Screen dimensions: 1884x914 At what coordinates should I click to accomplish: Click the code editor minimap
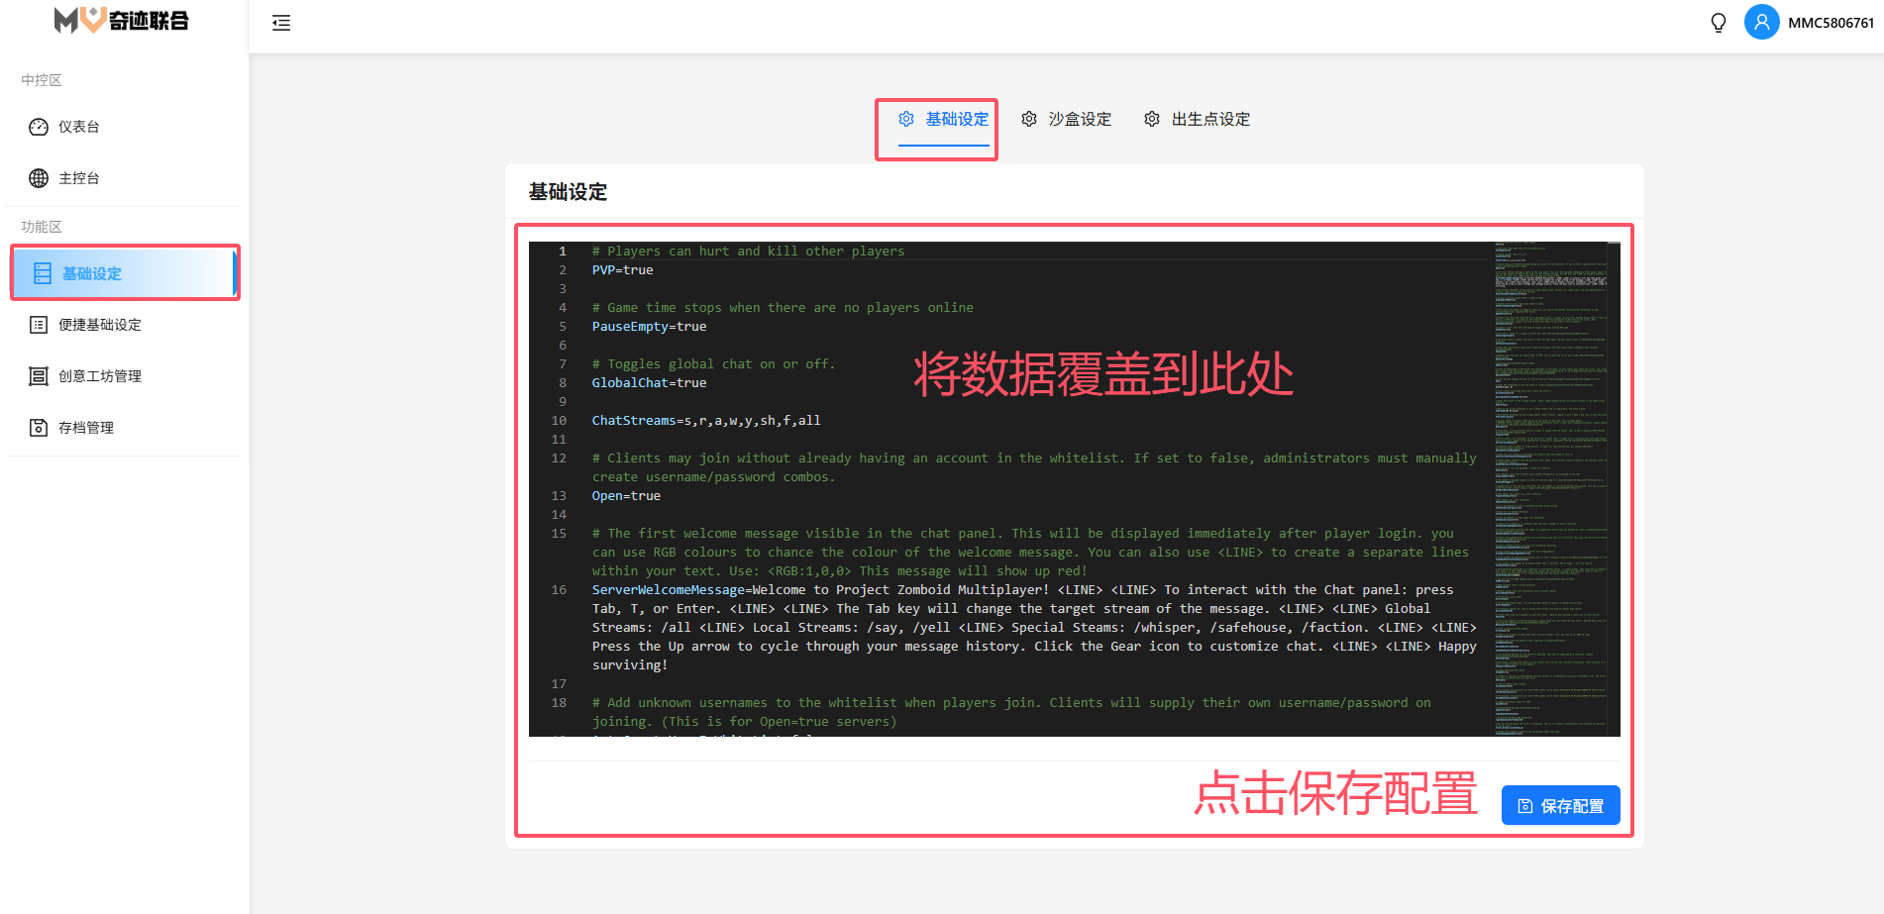coord(1550,487)
